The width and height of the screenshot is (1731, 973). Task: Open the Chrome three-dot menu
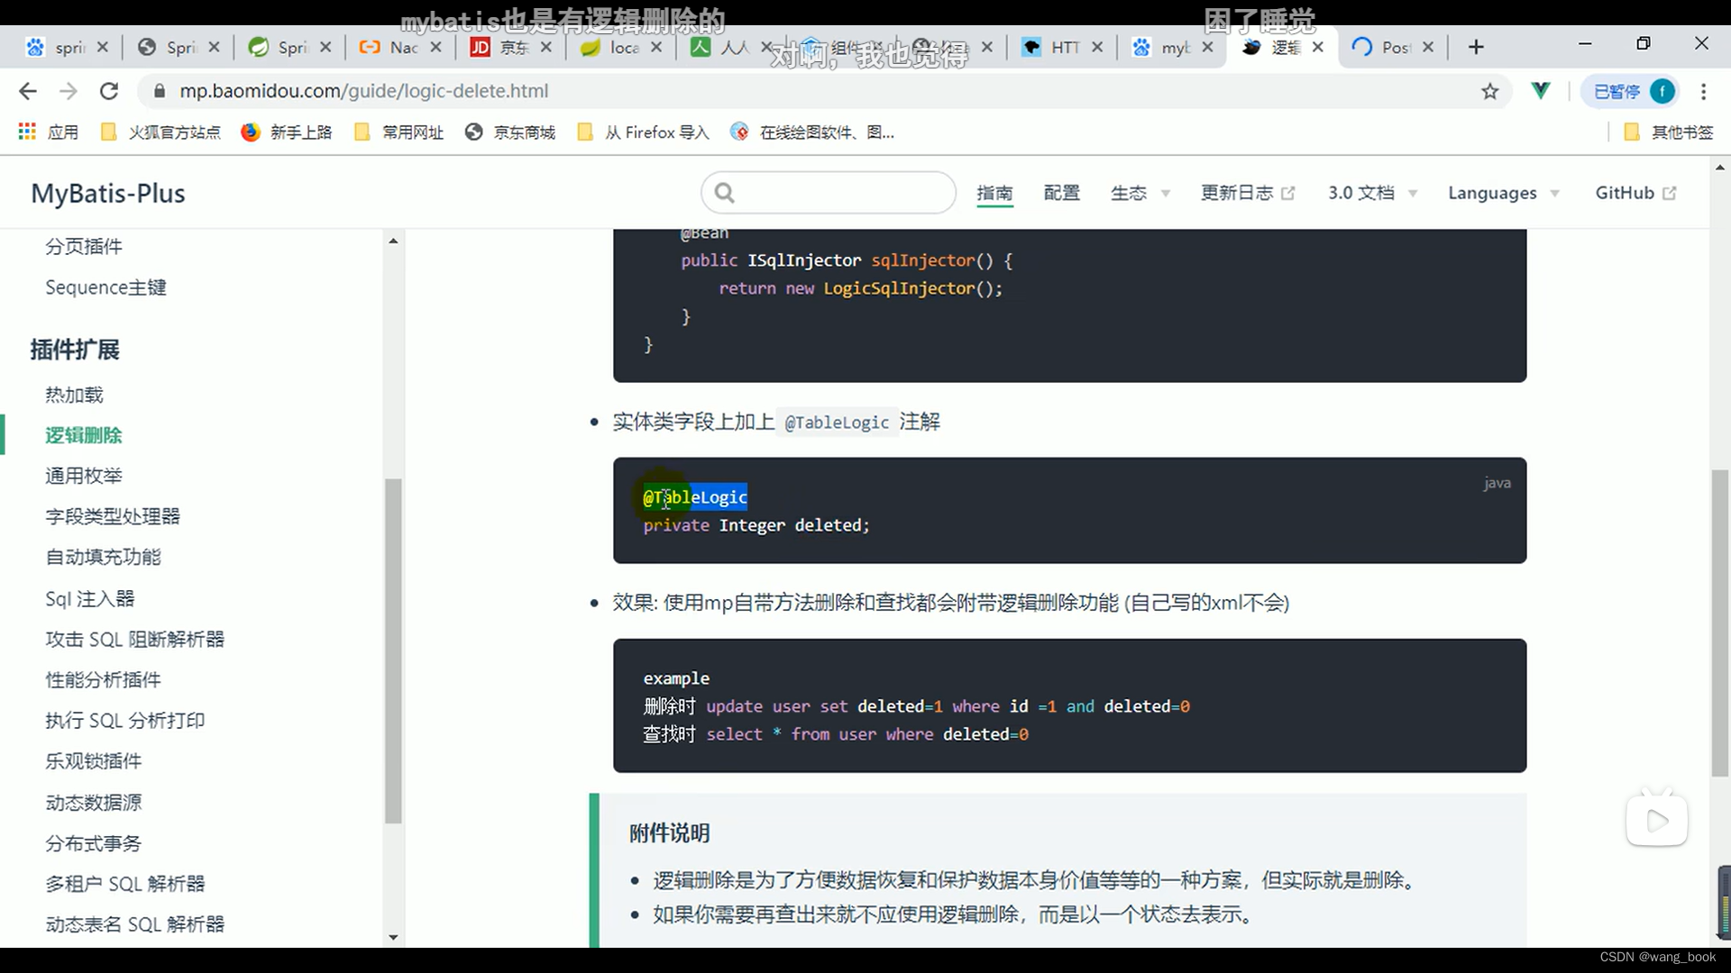point(1703,91)
